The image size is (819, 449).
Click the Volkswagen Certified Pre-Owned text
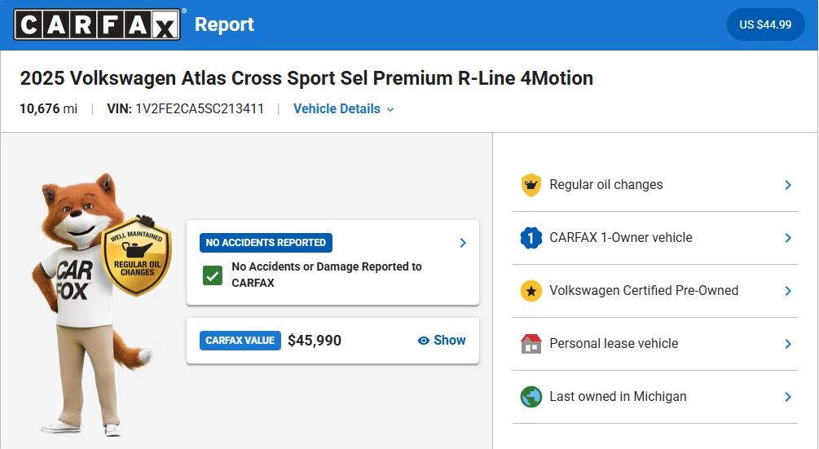pos(644,291)
